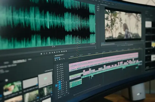The width and height of the screenshot is (155, 102).
Task: Click the audio waveform in the Source monitor
Action: (x=48, y=25)
